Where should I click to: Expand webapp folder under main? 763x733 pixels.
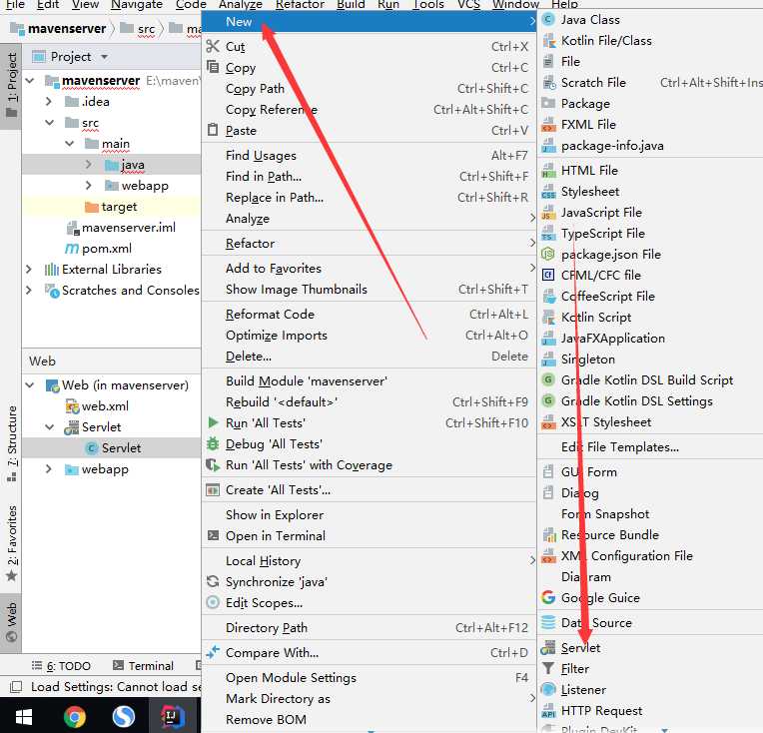click(88, 185)
